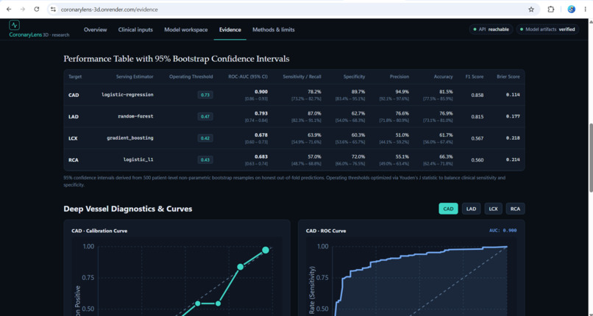Image resolution: width=593 pixels, height=316 pixels.
Task: Click the F1 Score column header
Action: pyautogui.click(x=475, y=76)
